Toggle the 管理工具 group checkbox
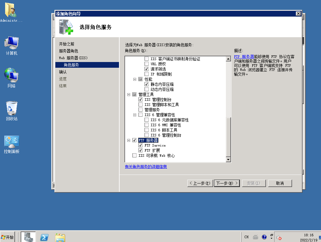This screenshot has width=321, height=242. [134, 94]
